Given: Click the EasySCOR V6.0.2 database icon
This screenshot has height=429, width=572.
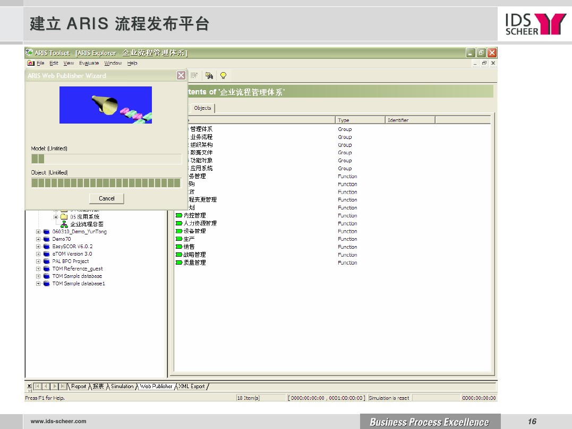Looking at the screenshot, I should (46, 247).
